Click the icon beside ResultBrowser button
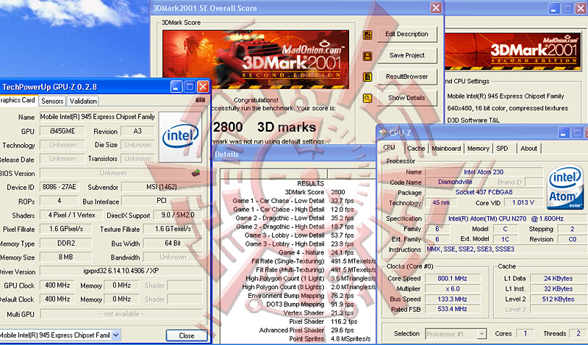The height and width of the screenshot is (345, 588). 367,77
